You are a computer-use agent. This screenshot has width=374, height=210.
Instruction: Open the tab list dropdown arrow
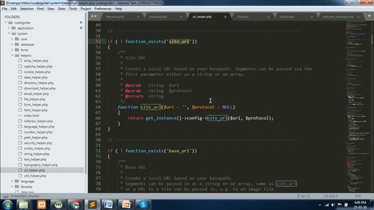(x=369, y=16)
